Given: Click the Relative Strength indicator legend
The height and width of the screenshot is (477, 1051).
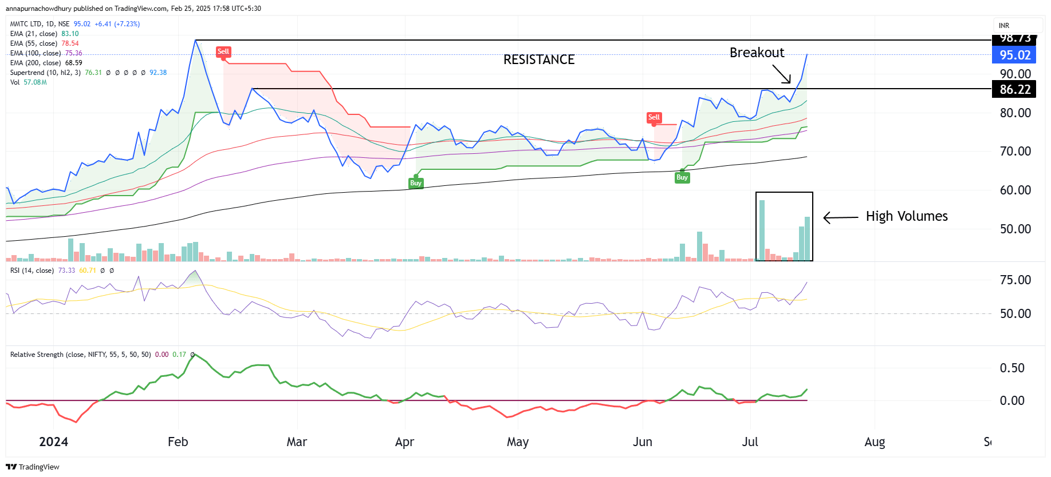Looking at the screenshot, I should point(80,355).
